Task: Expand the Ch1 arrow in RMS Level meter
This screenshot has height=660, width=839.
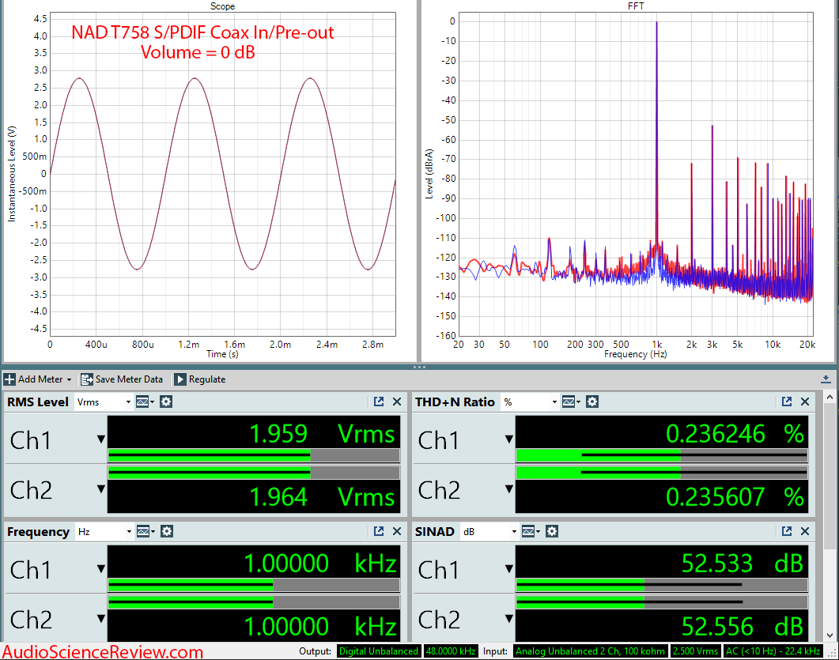Action: (x=100, y=439)
